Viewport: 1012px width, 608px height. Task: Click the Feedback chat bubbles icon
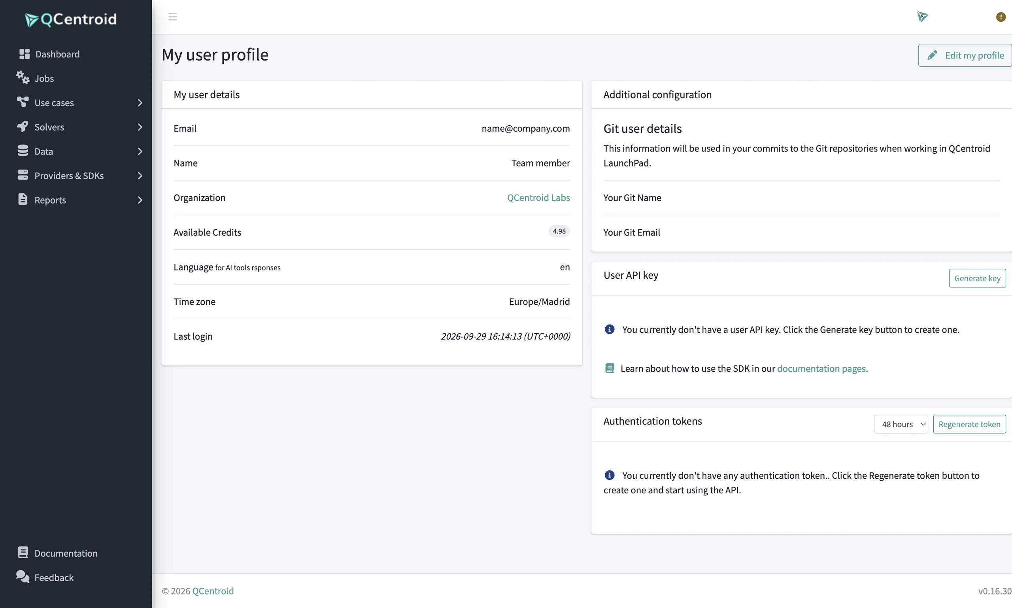(23, 576)
